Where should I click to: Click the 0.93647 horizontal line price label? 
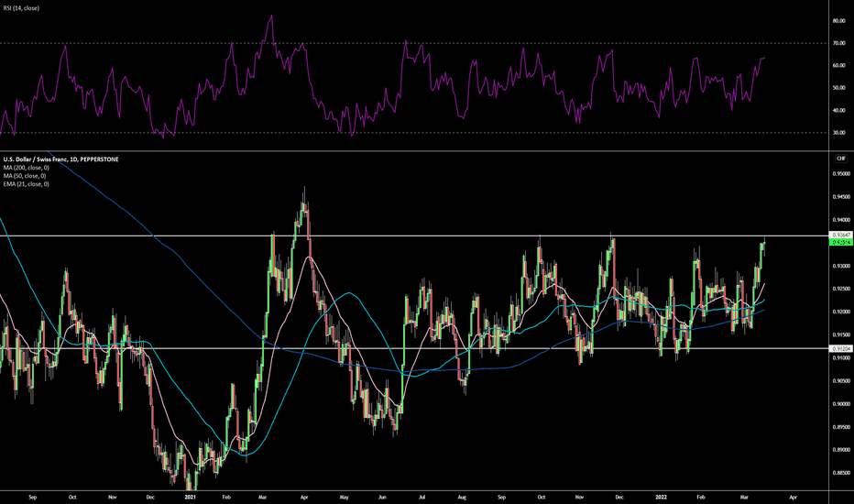(x=841, y=235)
